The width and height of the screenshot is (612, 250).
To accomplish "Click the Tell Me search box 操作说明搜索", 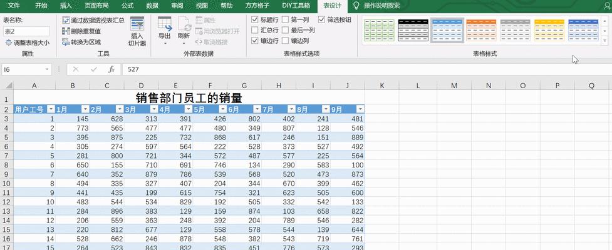I will pyautogui.click(x=381, y=6).
